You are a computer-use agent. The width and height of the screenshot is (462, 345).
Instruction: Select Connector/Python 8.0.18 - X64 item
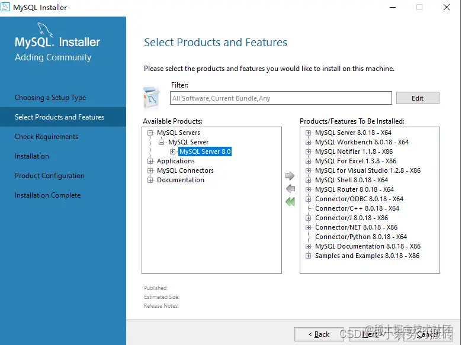click(x=361, y=237)
